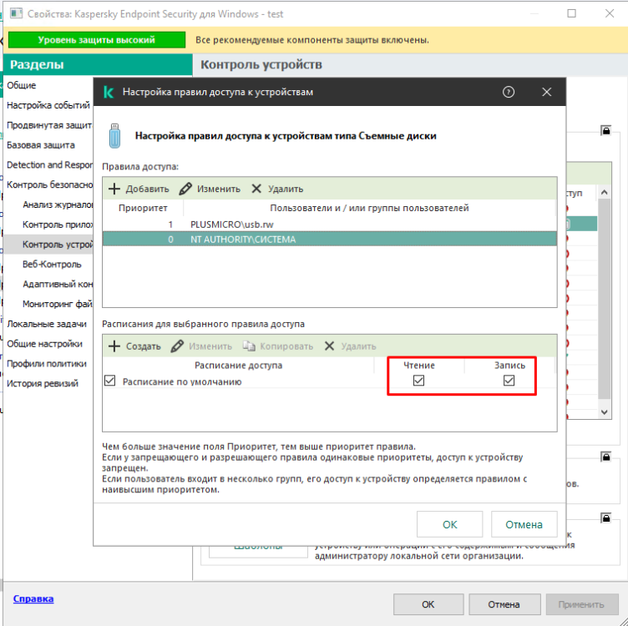This screenshot has width=628, height=626.
Task: Click the removable drive USB icon
Action: [114, 136]
